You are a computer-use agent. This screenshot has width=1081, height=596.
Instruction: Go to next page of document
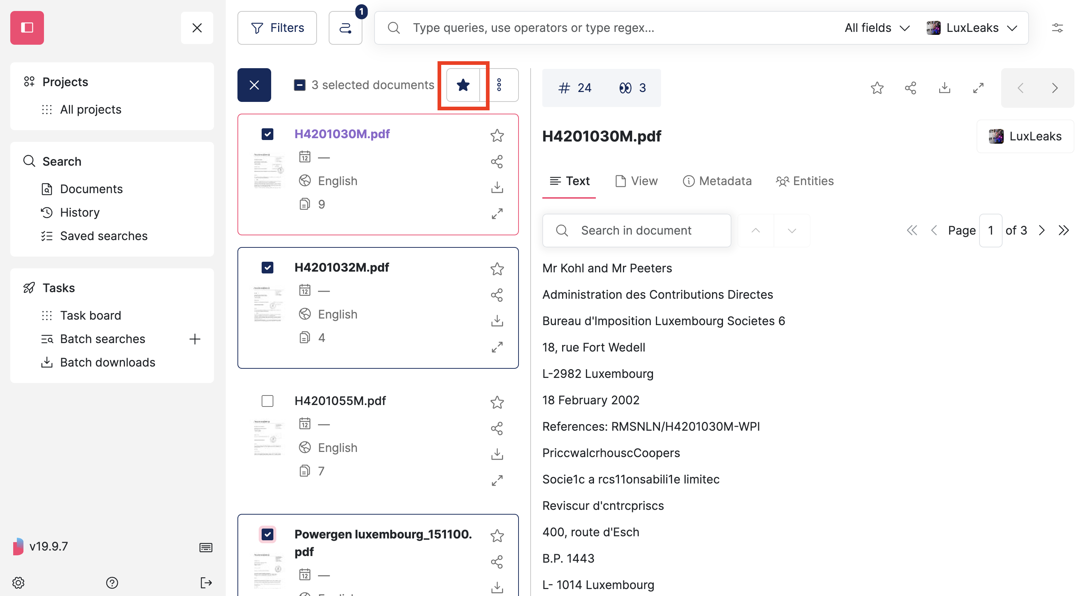click(1041, 231)
